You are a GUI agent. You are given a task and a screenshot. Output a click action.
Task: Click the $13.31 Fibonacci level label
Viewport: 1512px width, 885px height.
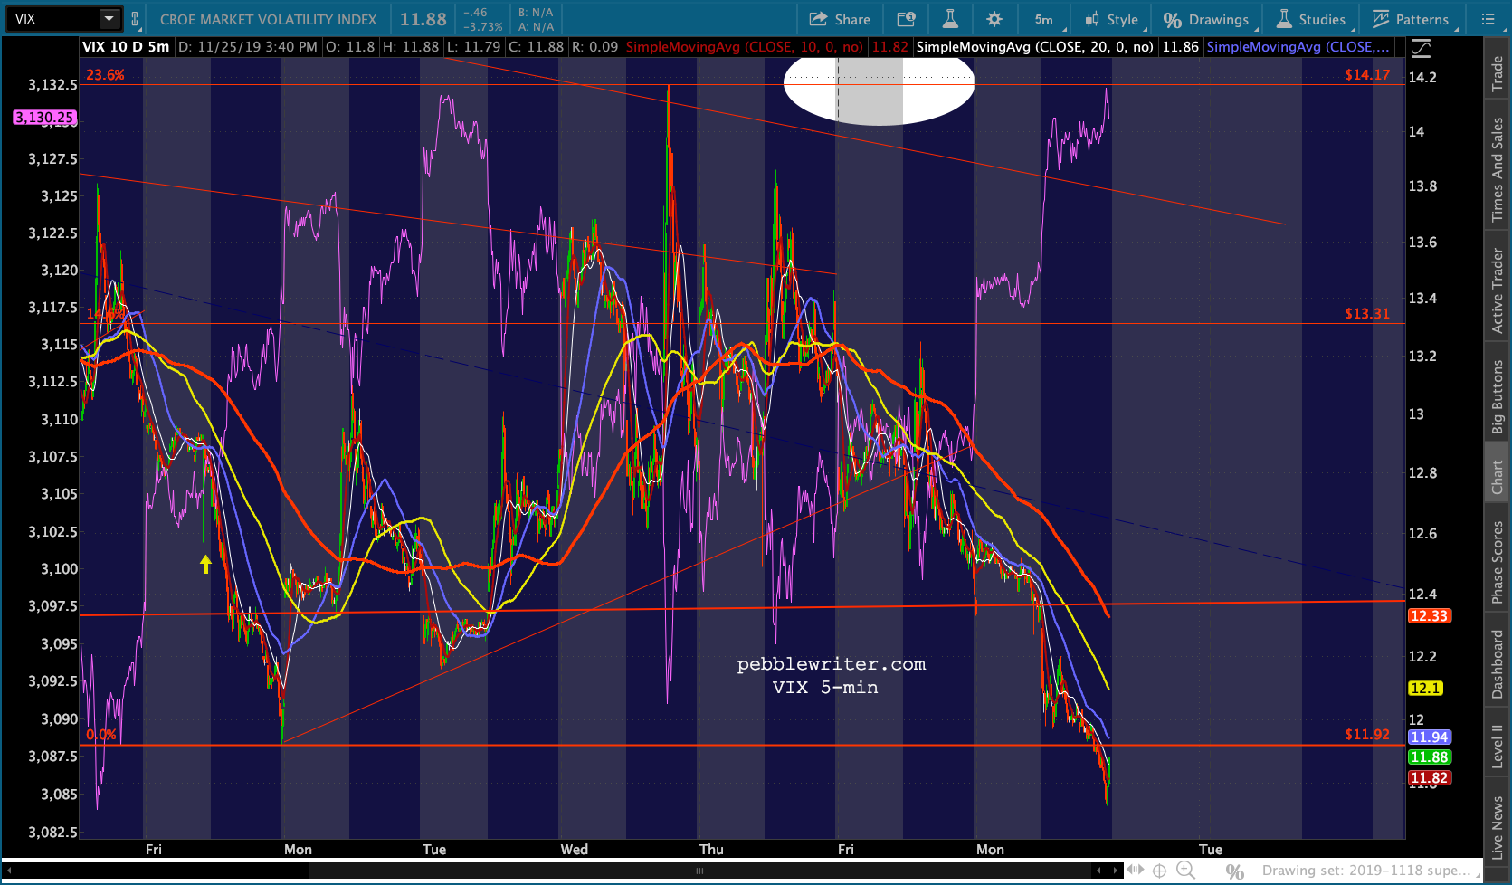1367,314
